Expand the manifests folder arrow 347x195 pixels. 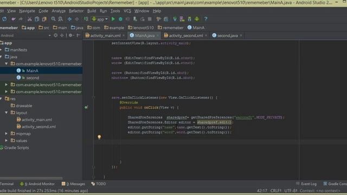pyautogui.click(x=1, y=50)
